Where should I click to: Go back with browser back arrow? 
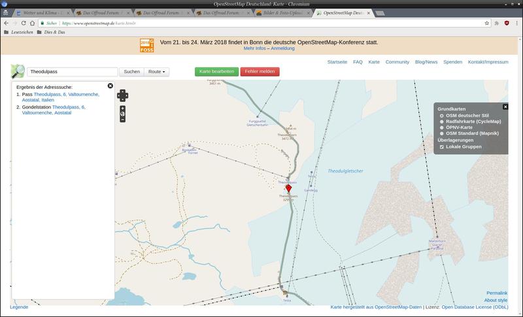click(6, 23)
